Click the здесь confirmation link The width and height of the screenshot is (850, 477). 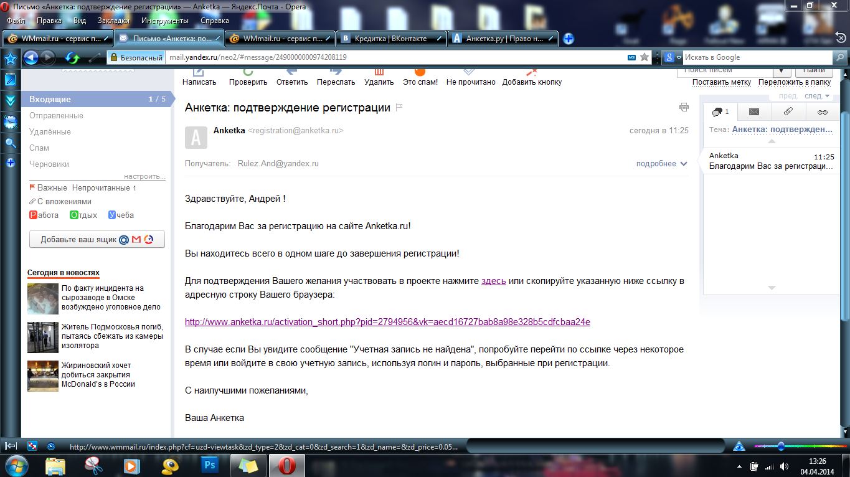[494, 281]
